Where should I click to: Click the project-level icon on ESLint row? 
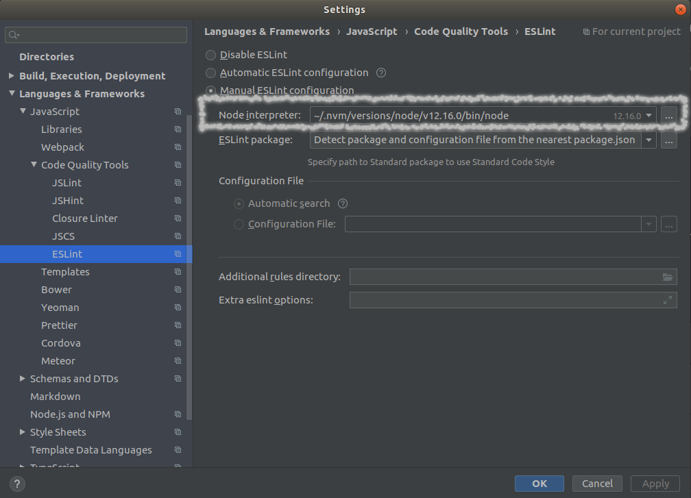(178, 254)
